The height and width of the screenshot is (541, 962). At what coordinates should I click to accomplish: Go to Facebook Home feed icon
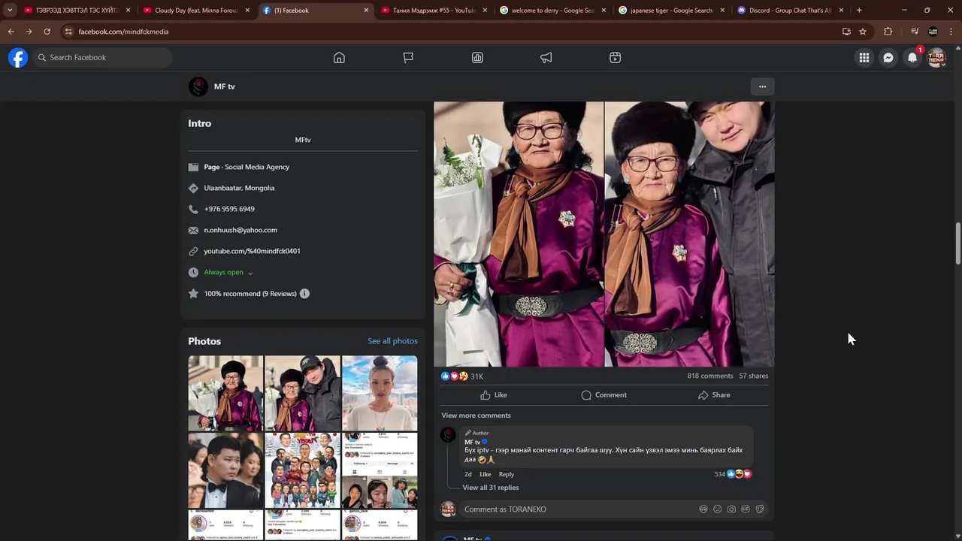[x=339, y=58]
